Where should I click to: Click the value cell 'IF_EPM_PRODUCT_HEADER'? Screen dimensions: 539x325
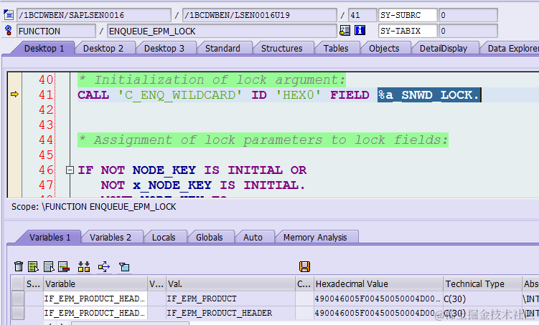pos(230,313)
